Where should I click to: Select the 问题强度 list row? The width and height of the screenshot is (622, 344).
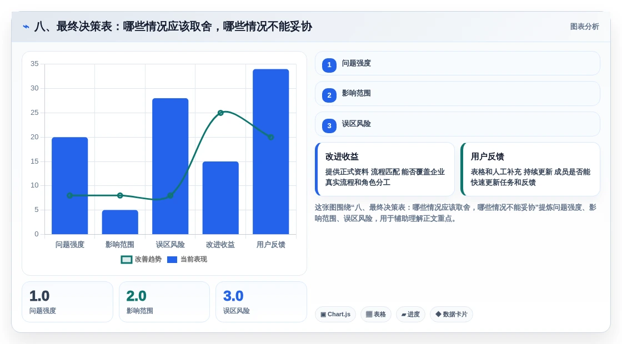click(x=458, y=63)
